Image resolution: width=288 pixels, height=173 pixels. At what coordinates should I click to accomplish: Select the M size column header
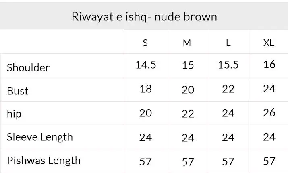coord(187,43)
